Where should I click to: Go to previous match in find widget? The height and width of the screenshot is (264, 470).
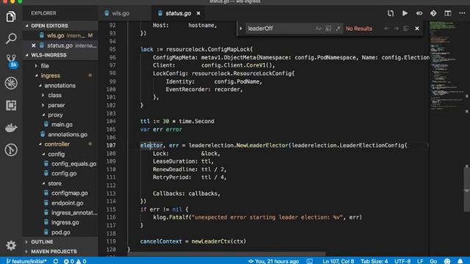click(x=386, y=29)
